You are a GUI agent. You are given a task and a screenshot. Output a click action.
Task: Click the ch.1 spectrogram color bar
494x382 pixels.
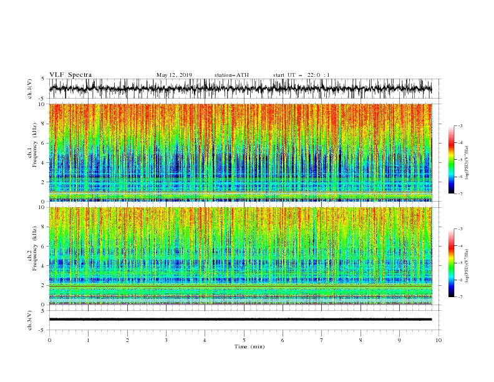pos(451,160)
